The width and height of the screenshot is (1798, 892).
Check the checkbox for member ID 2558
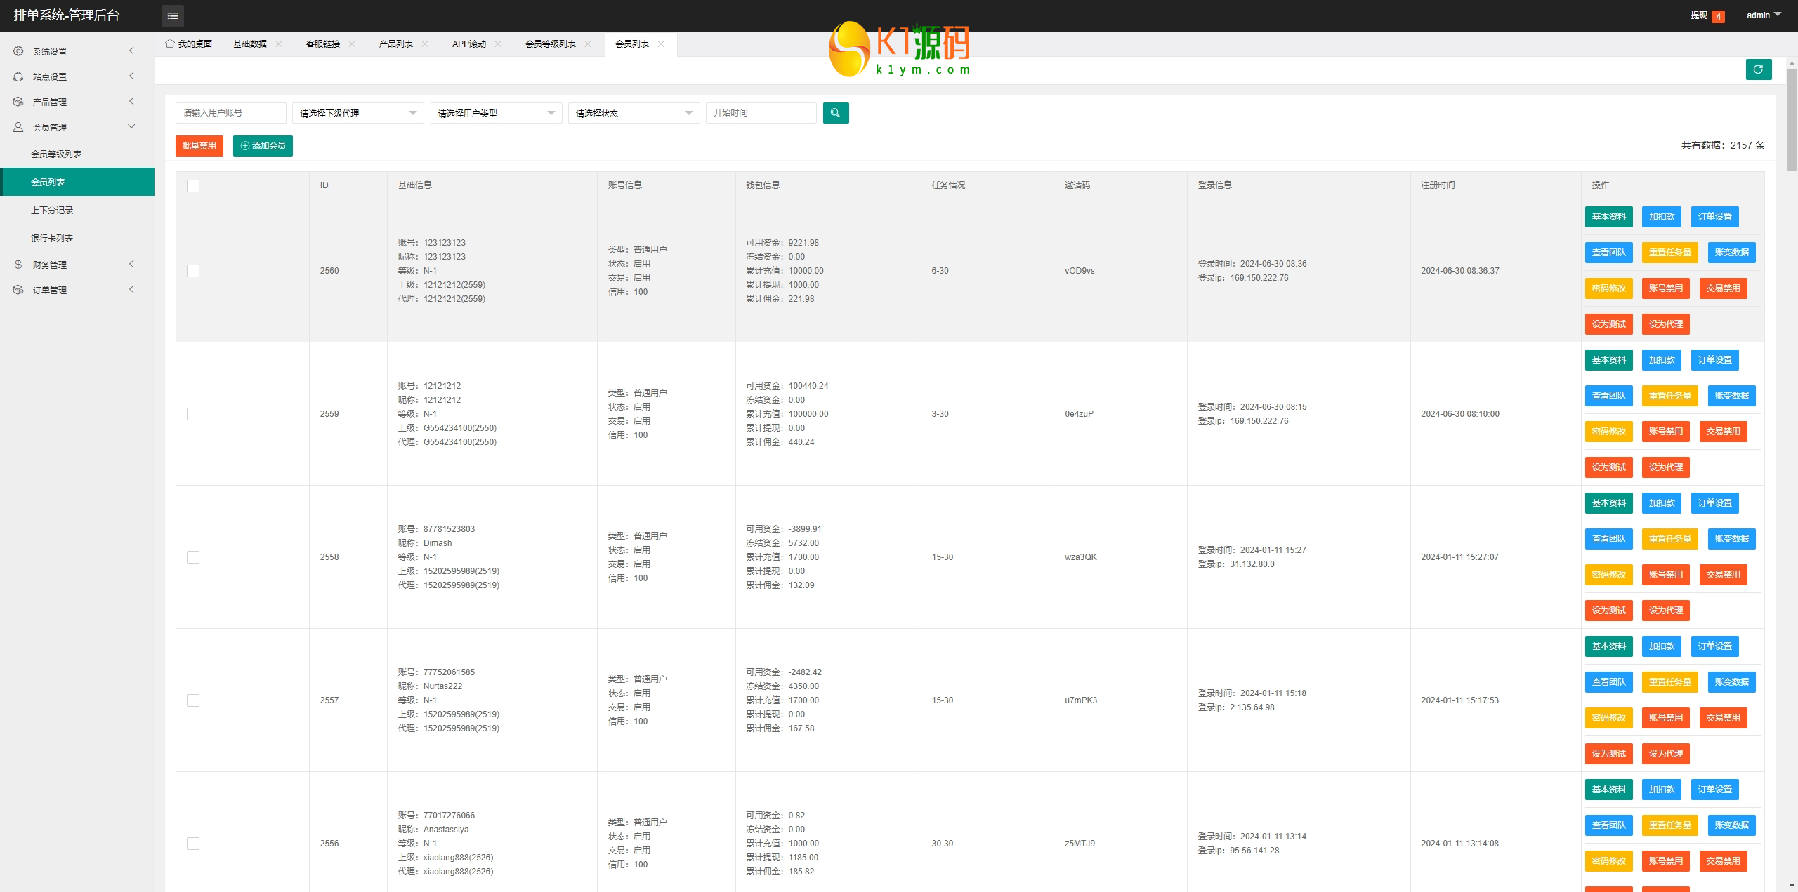coord(193,557)
